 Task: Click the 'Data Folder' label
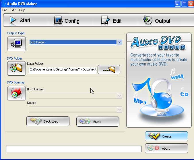point(35,64)
